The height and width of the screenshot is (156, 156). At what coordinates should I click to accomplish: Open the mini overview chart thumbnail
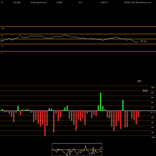tap(77, 149)
